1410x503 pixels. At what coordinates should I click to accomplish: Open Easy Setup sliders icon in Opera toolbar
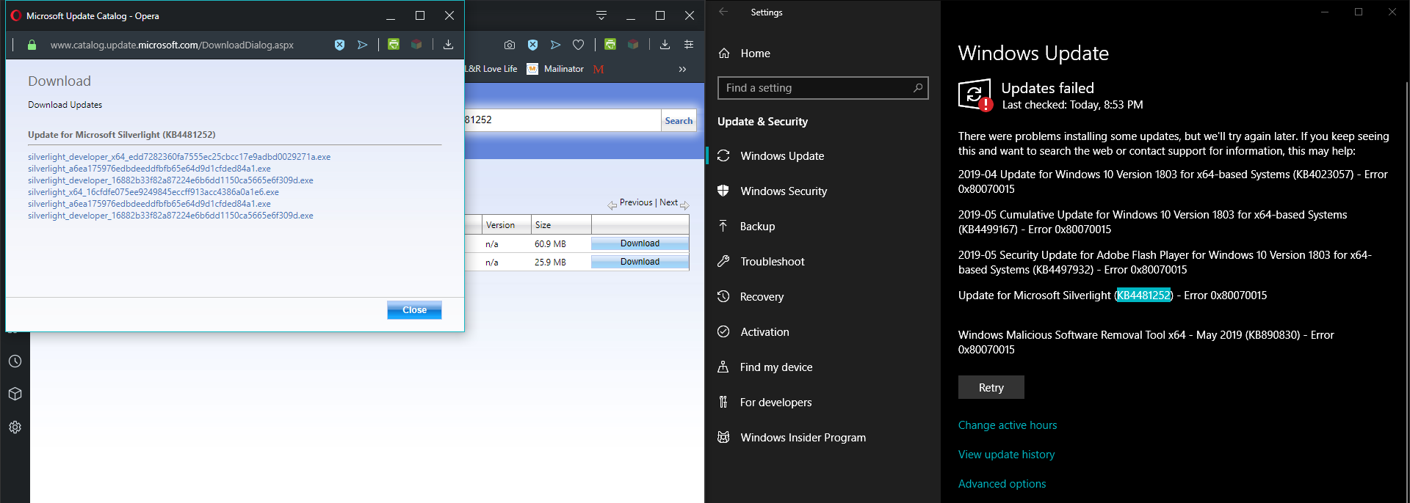point(689,45)
